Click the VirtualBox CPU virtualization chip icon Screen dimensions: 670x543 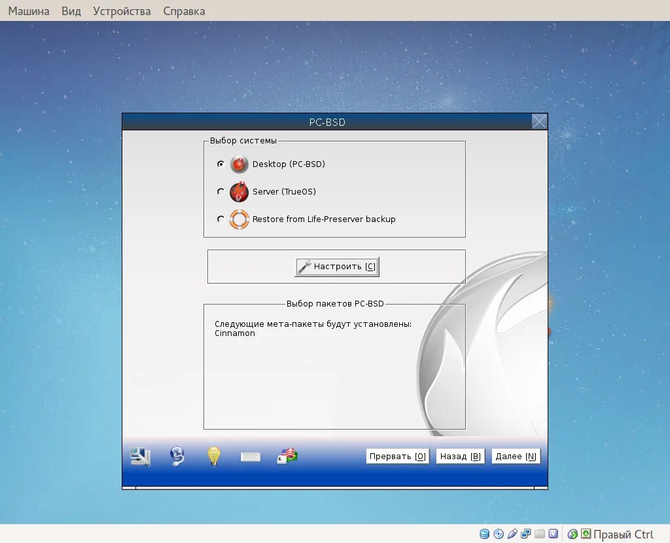pyautogui.click(x=553, y=534)
